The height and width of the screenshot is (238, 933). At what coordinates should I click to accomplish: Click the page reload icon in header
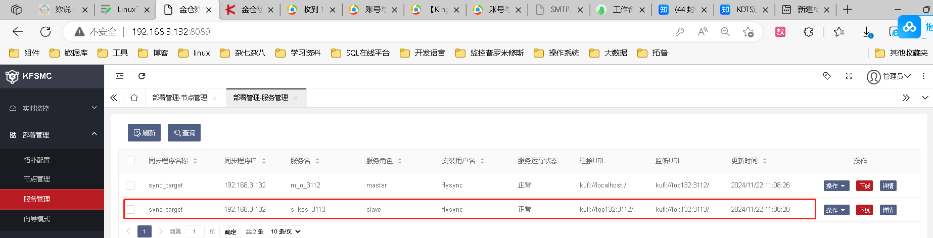click(x=142, y=76)
